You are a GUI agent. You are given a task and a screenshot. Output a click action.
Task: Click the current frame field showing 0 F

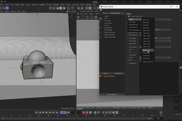[x=76, y=112]
